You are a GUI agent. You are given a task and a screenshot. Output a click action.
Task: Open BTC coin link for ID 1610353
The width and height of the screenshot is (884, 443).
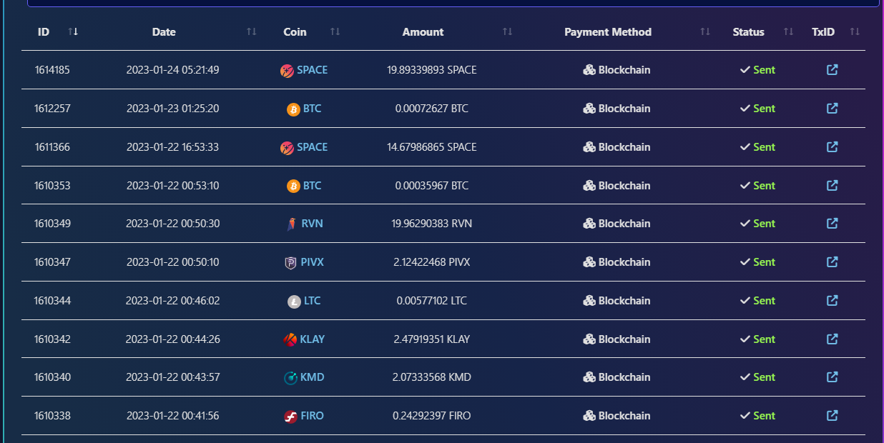(312, 186)
